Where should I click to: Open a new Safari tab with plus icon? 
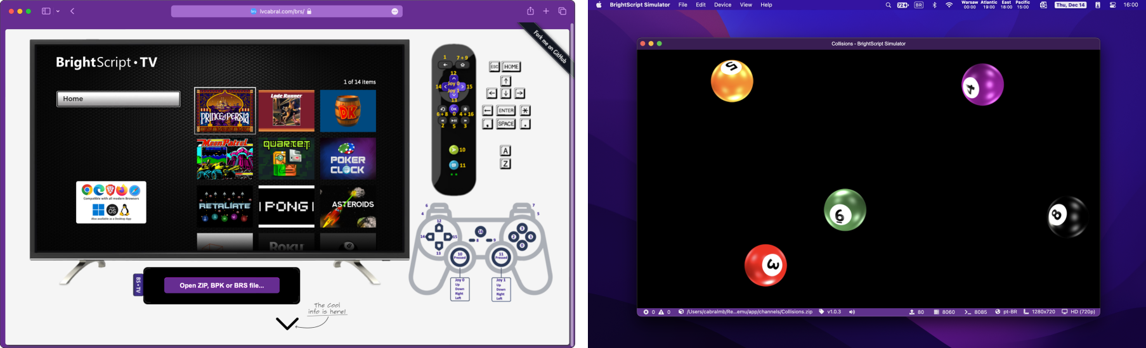546,11
